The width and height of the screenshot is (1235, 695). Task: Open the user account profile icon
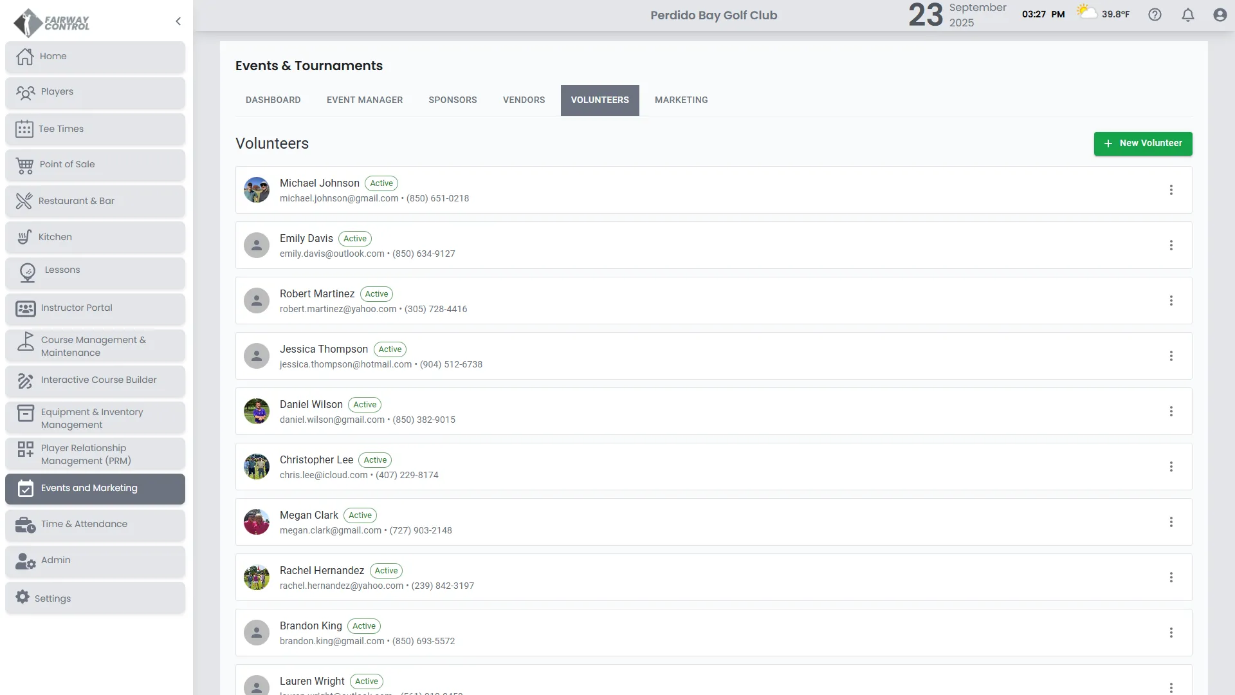click(x=1220, y=15)
